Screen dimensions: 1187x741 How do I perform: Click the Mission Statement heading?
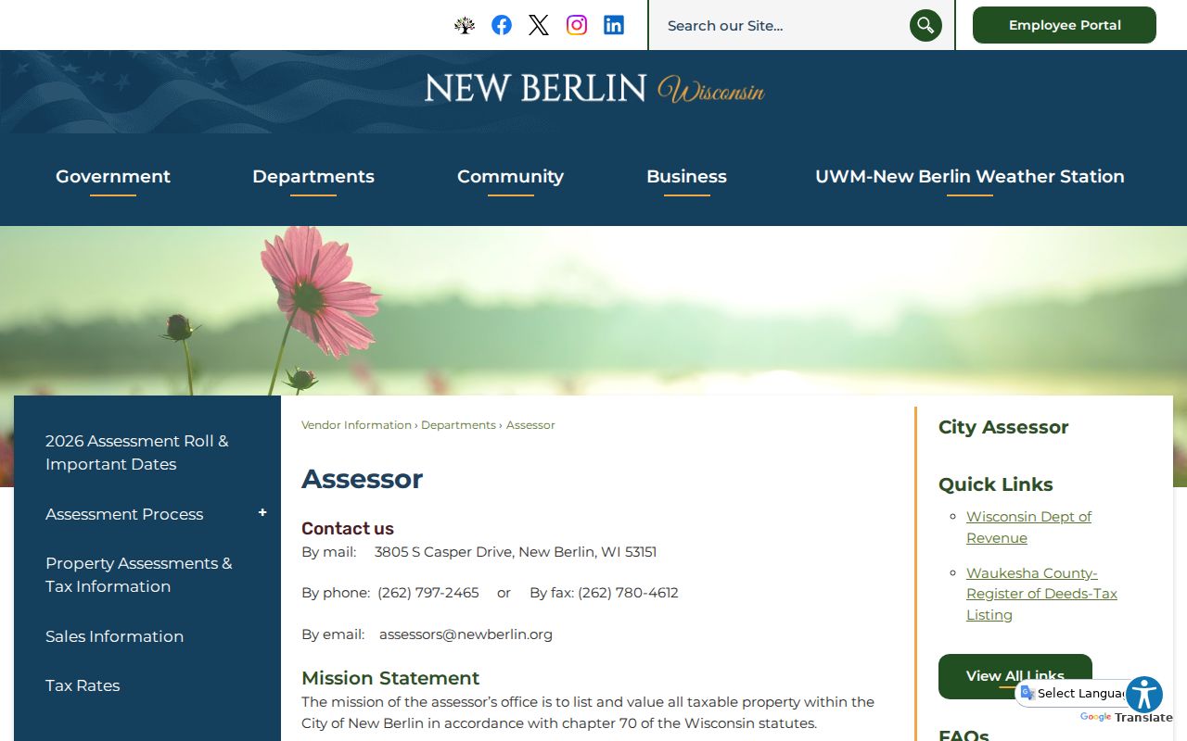(x=390, y=678)
